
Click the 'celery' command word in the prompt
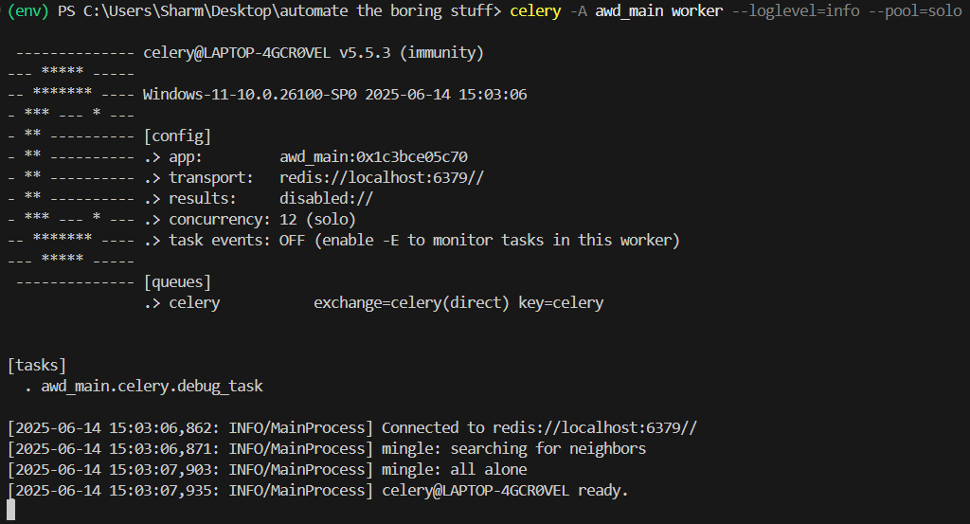tap(535, 11)
